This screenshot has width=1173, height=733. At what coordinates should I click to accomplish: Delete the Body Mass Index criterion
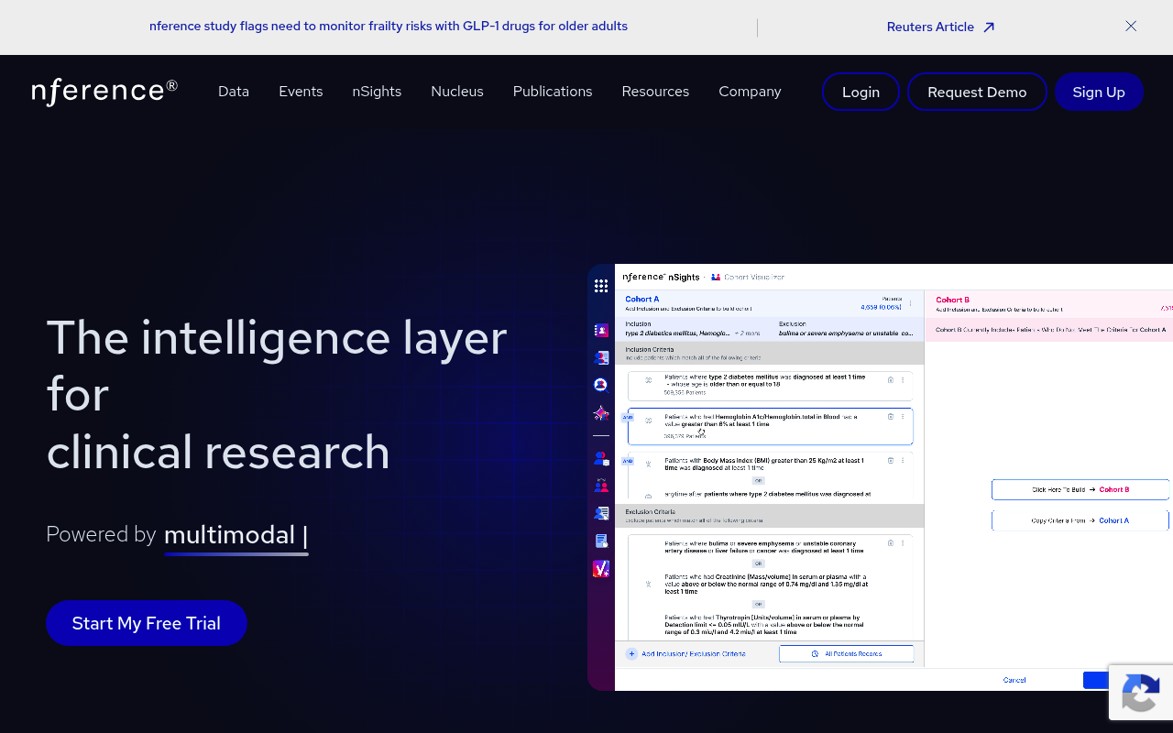[x=891, y=461]
